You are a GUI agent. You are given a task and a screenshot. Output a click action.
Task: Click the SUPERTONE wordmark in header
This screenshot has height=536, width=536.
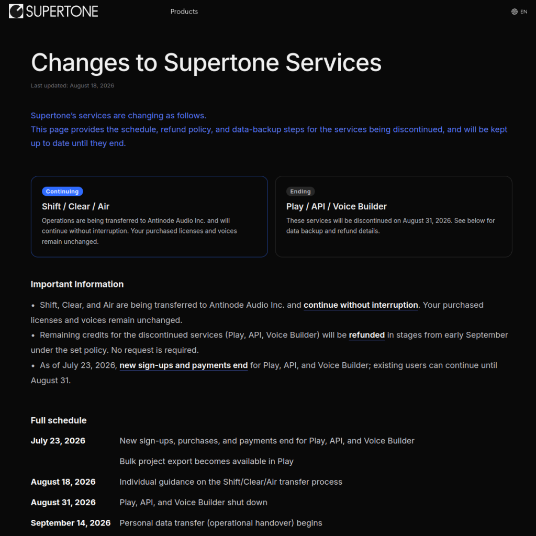coord(62,12)
